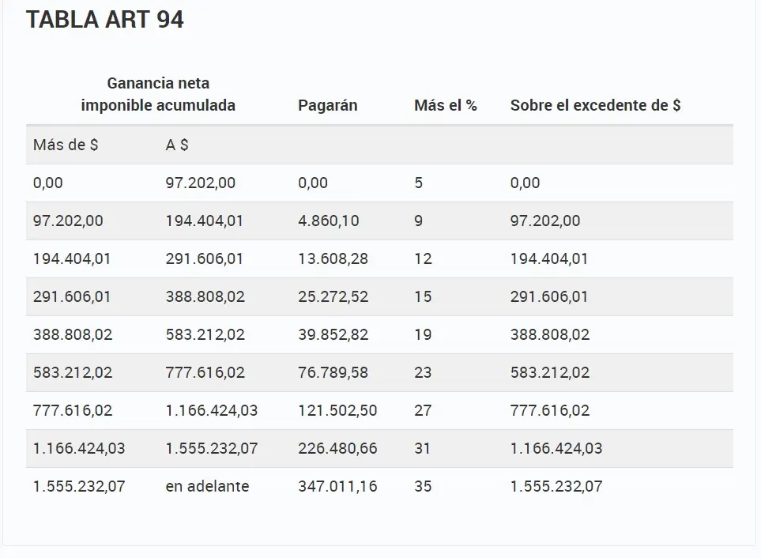Click 583.212,02 in the excedente column
761x558 pixels.
click(549, 372)
